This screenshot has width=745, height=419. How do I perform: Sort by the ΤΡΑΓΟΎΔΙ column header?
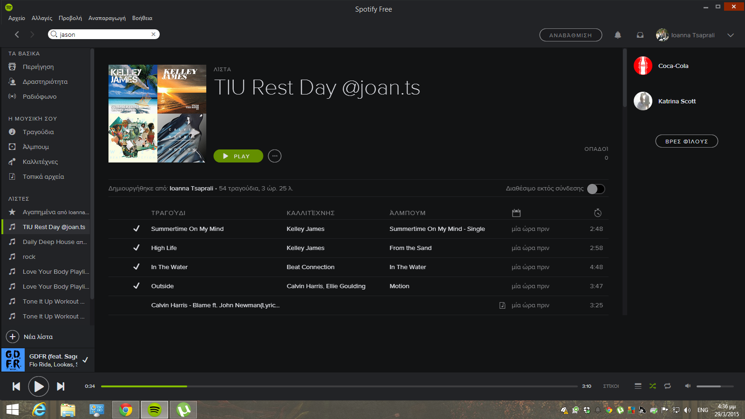tap(168, 213)
